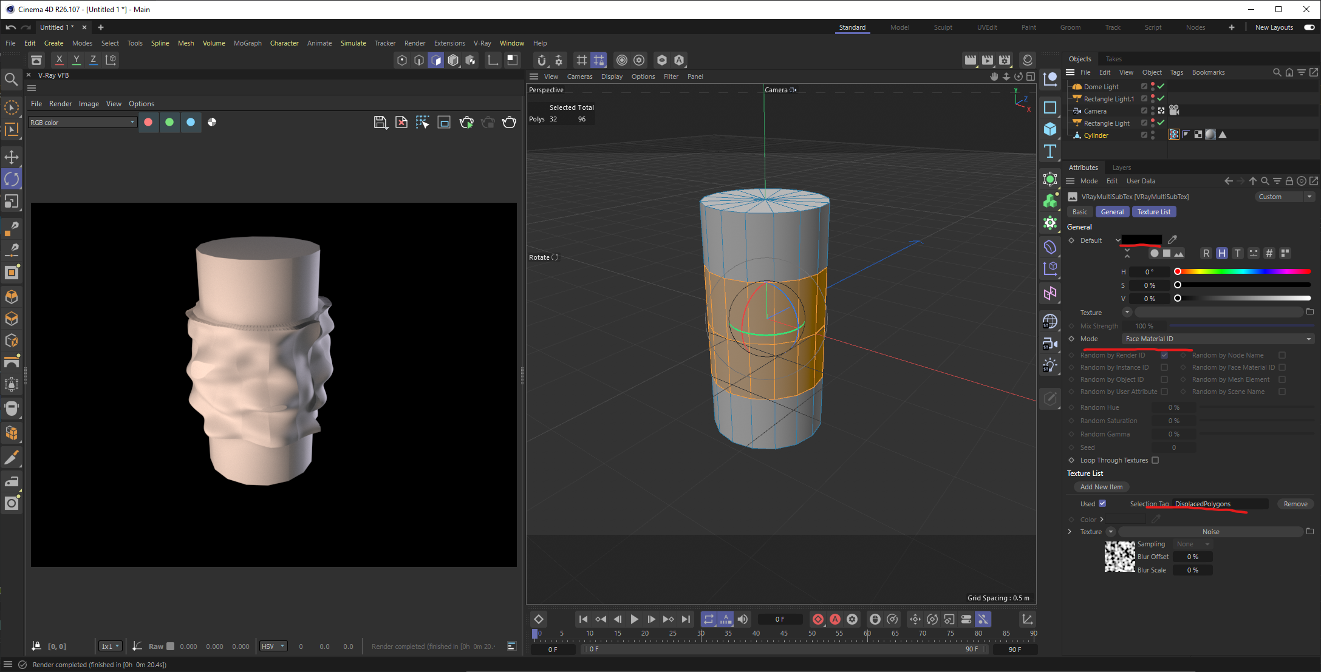Image resolution: width=1321 pixels, height=672 pixels.
Task: Uncheck the Used checkbox
Action: pos(1102,503)
